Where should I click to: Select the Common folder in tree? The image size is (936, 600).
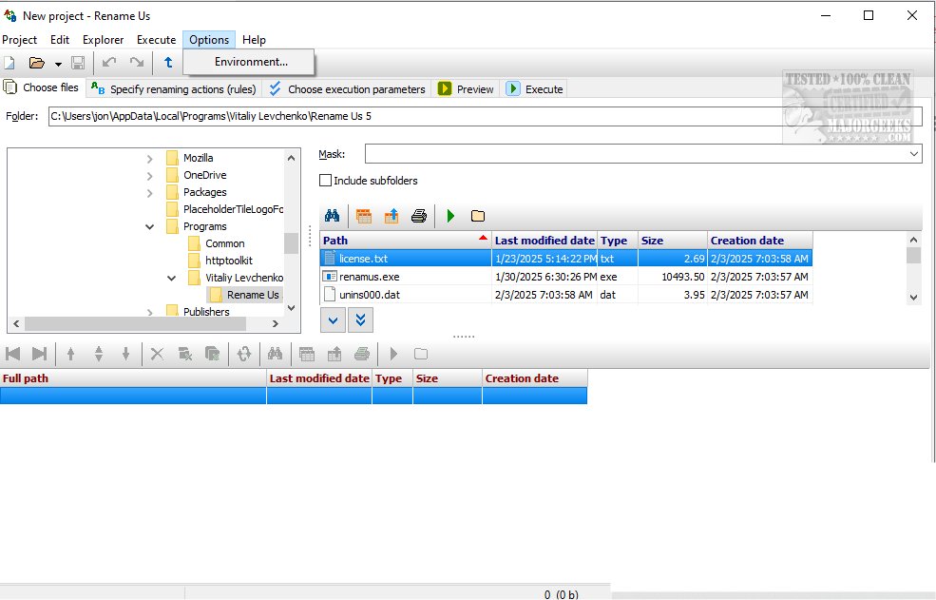225,243
